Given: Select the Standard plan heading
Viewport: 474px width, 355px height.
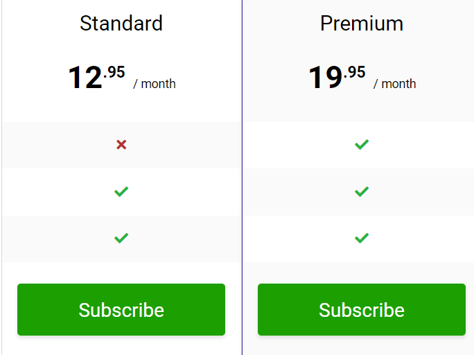Looking at the screenshot, I should 121,24.
